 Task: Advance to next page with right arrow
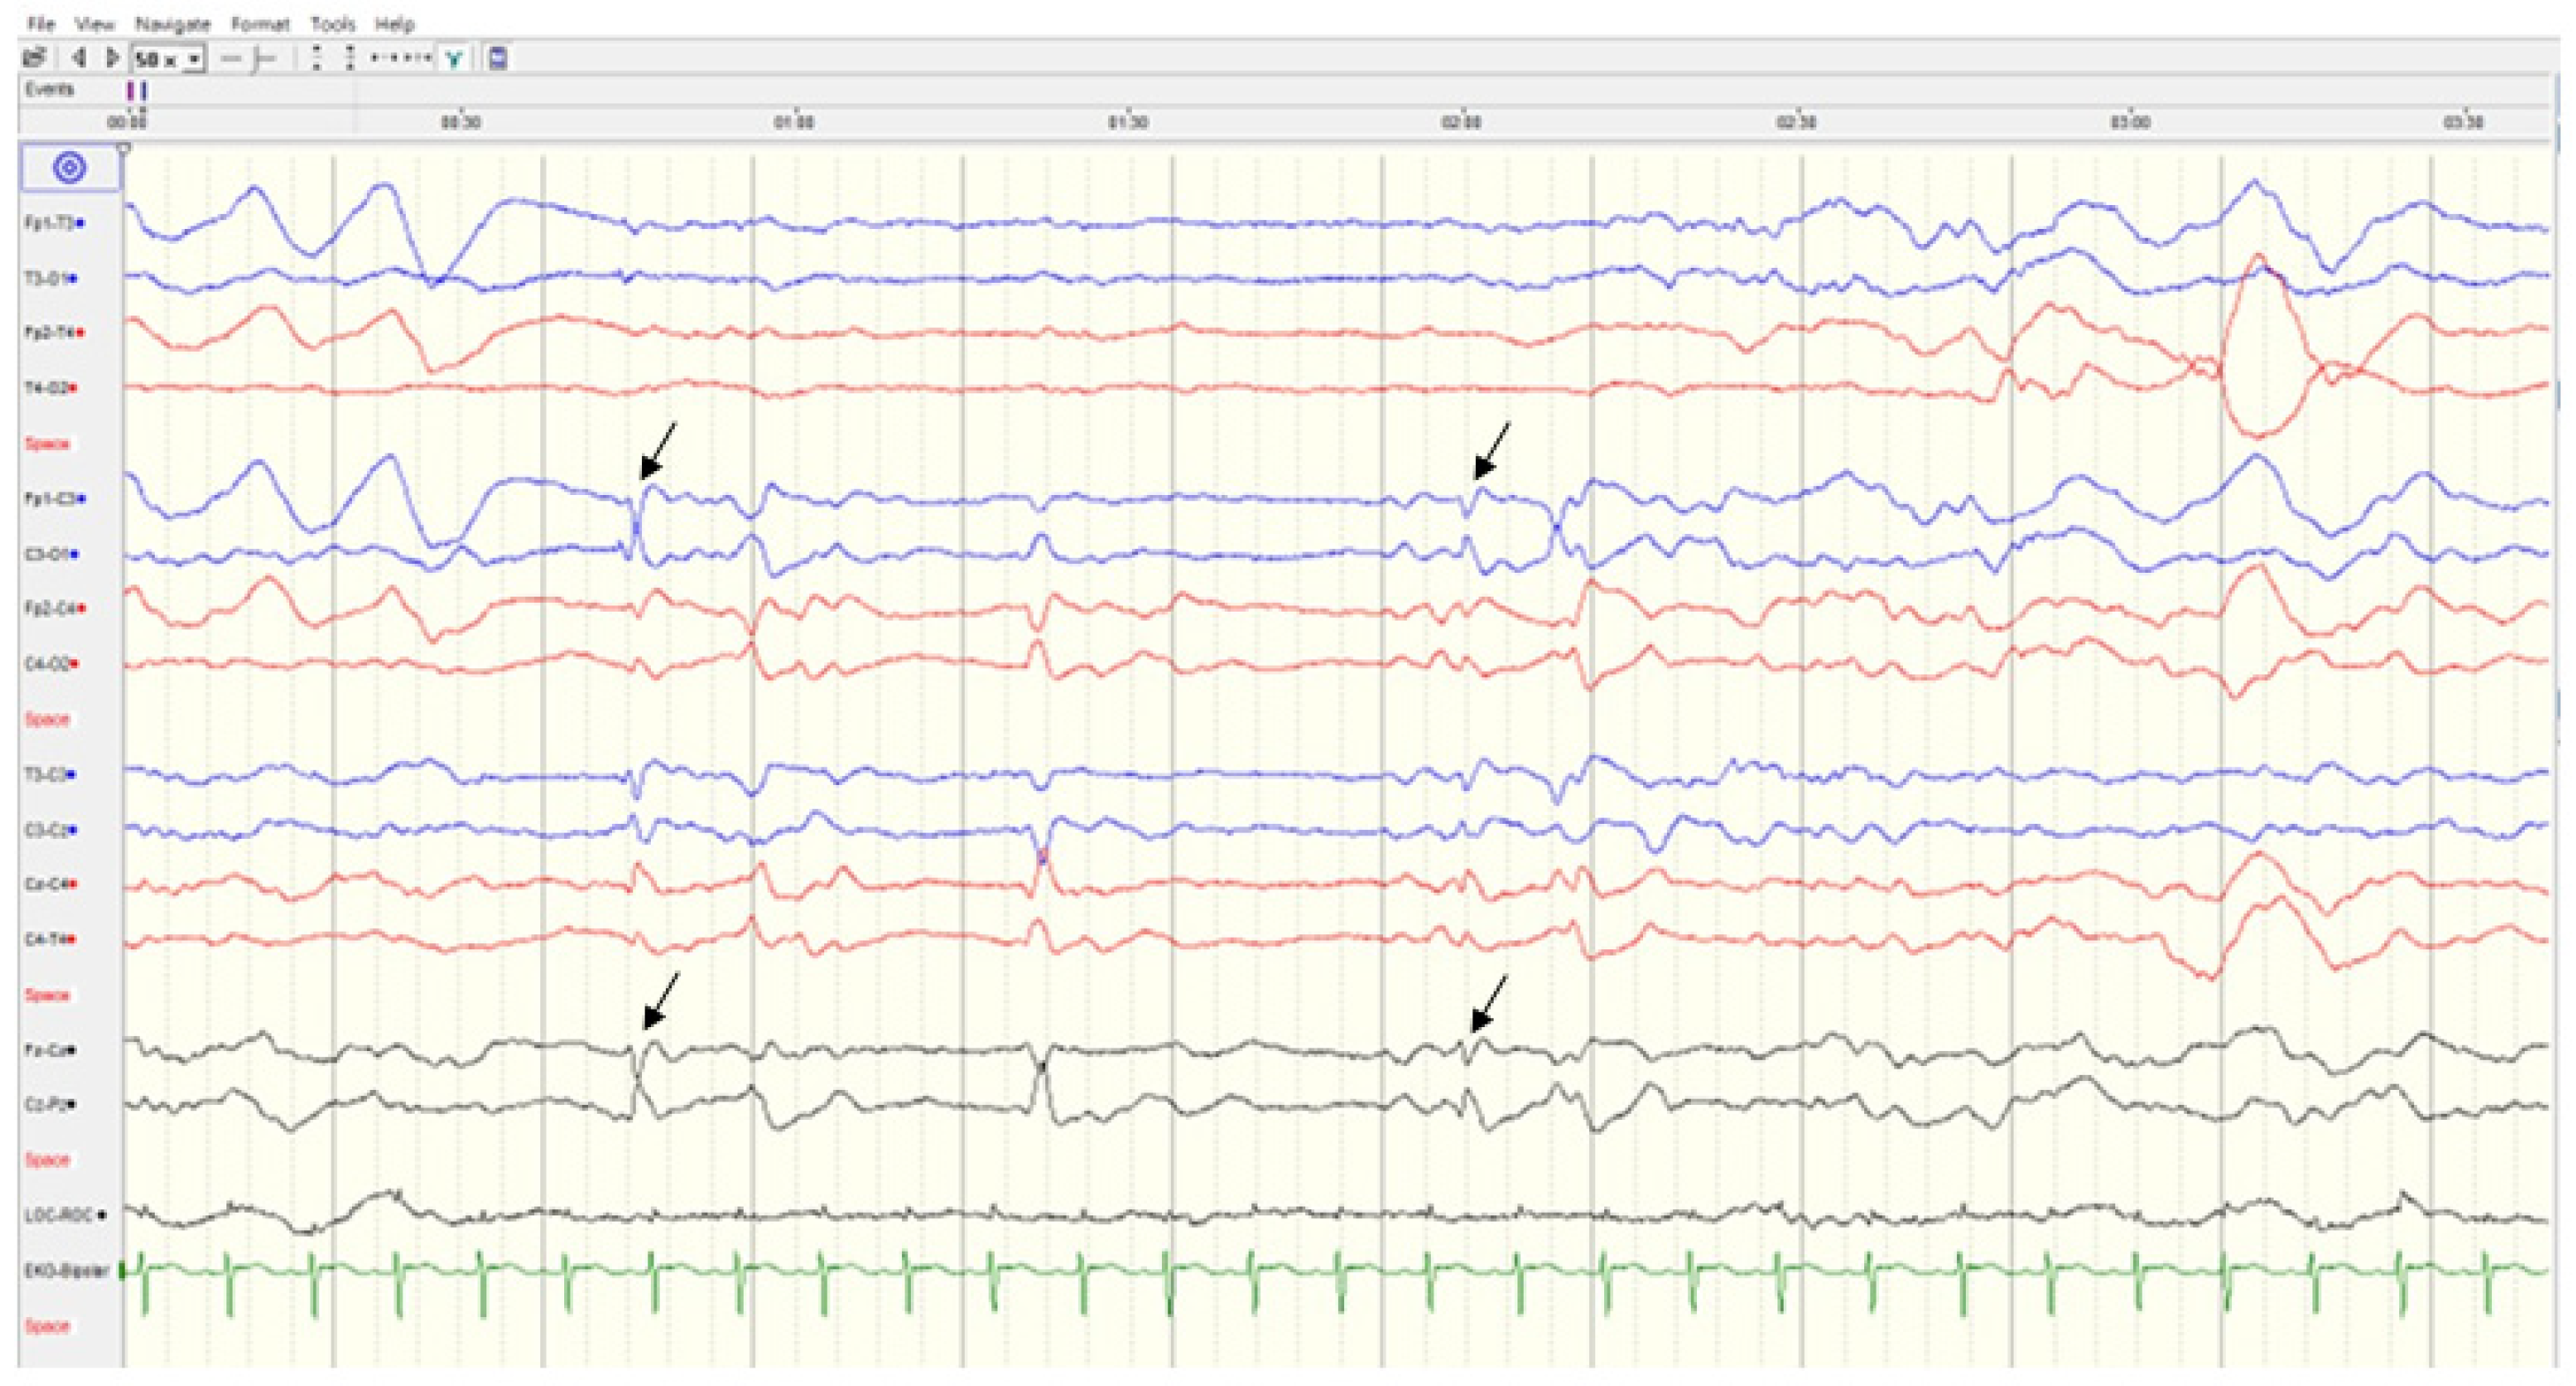pos(112,59)
